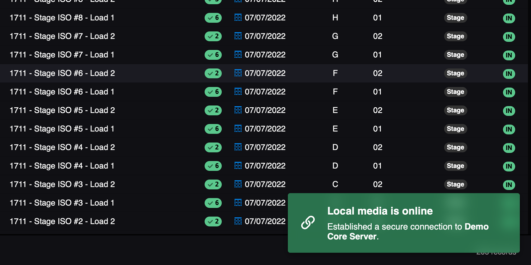Click calendar icon for Stage ISO #8 Load 1

click(238, 18)
